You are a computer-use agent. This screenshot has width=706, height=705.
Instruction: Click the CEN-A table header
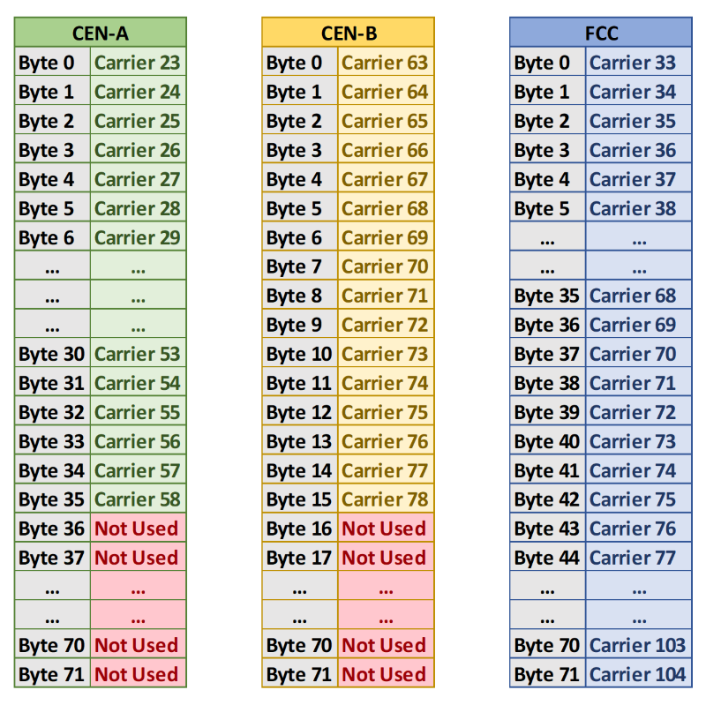(x=100, y=34)
